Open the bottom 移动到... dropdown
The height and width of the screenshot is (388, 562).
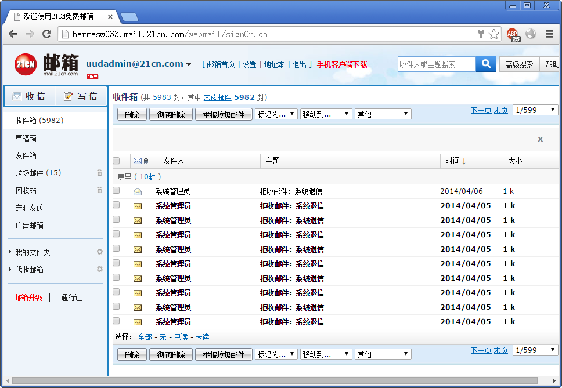pos(326,354)
